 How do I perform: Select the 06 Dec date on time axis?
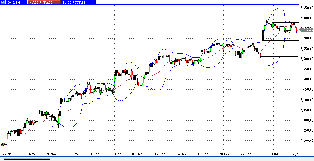tap(116, 154)
